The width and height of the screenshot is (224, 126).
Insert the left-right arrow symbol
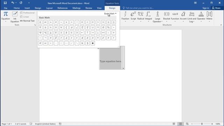(x=103, y=33)
